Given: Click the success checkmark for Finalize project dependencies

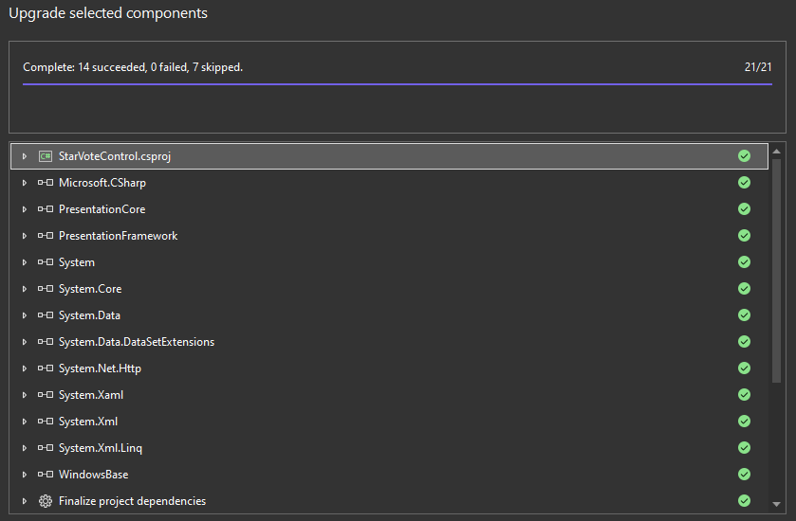Looking at the screenshot, I should [744, 501].
